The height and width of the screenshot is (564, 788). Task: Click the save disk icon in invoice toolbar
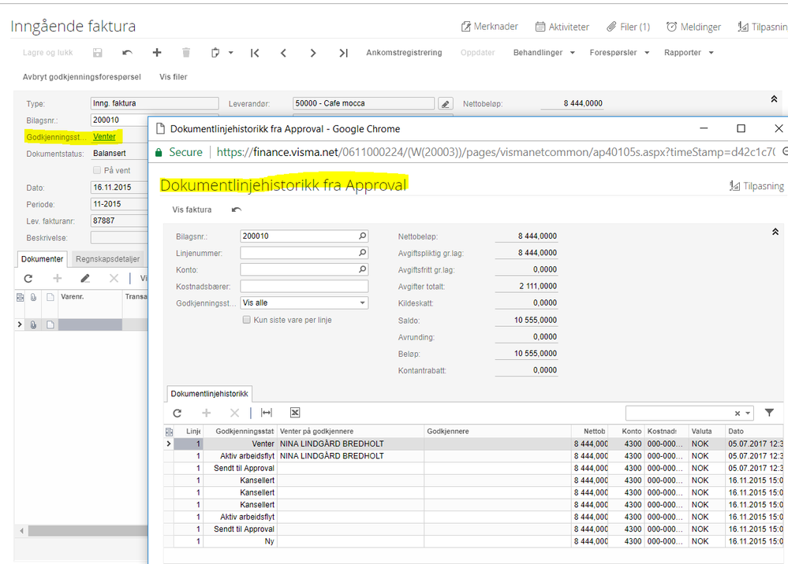(98, 53)
